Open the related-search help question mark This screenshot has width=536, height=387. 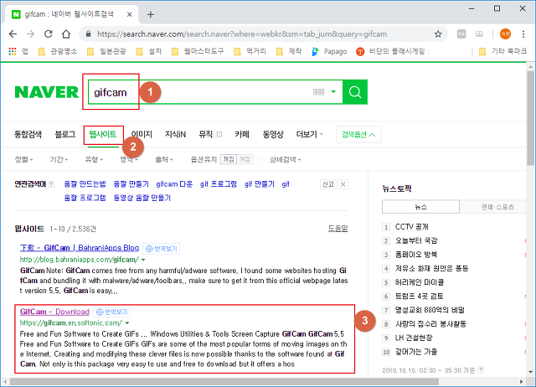[51, 184]
